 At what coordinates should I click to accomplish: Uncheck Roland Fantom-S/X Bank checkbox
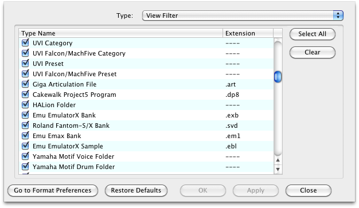tap(25, 125)
